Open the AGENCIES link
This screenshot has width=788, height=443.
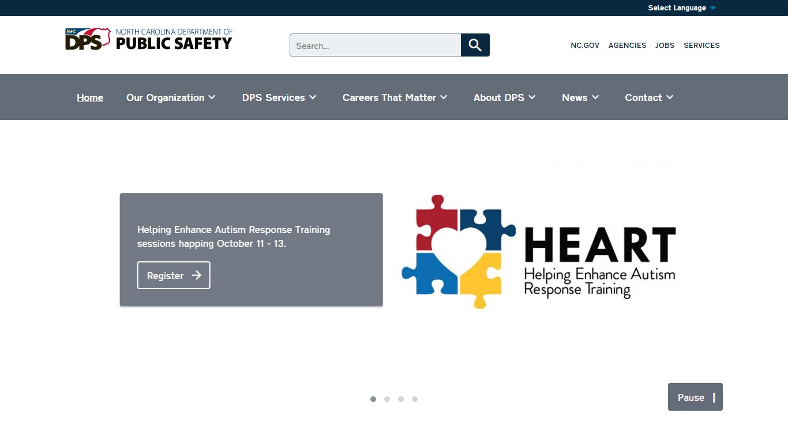(627, 45)
